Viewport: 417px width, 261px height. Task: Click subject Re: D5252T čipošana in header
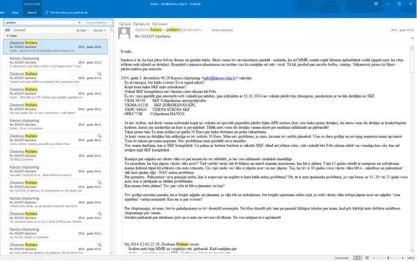tap(152, 36)
